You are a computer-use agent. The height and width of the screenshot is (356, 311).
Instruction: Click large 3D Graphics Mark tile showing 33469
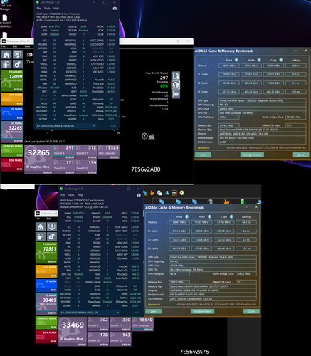pos(73,332)
